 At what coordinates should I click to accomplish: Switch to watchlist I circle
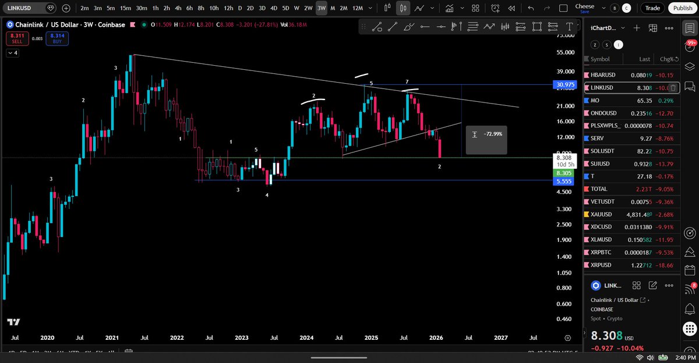pos(619,44)
